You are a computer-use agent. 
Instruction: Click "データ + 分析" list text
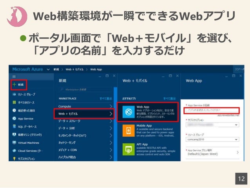(x=67, y=128)
